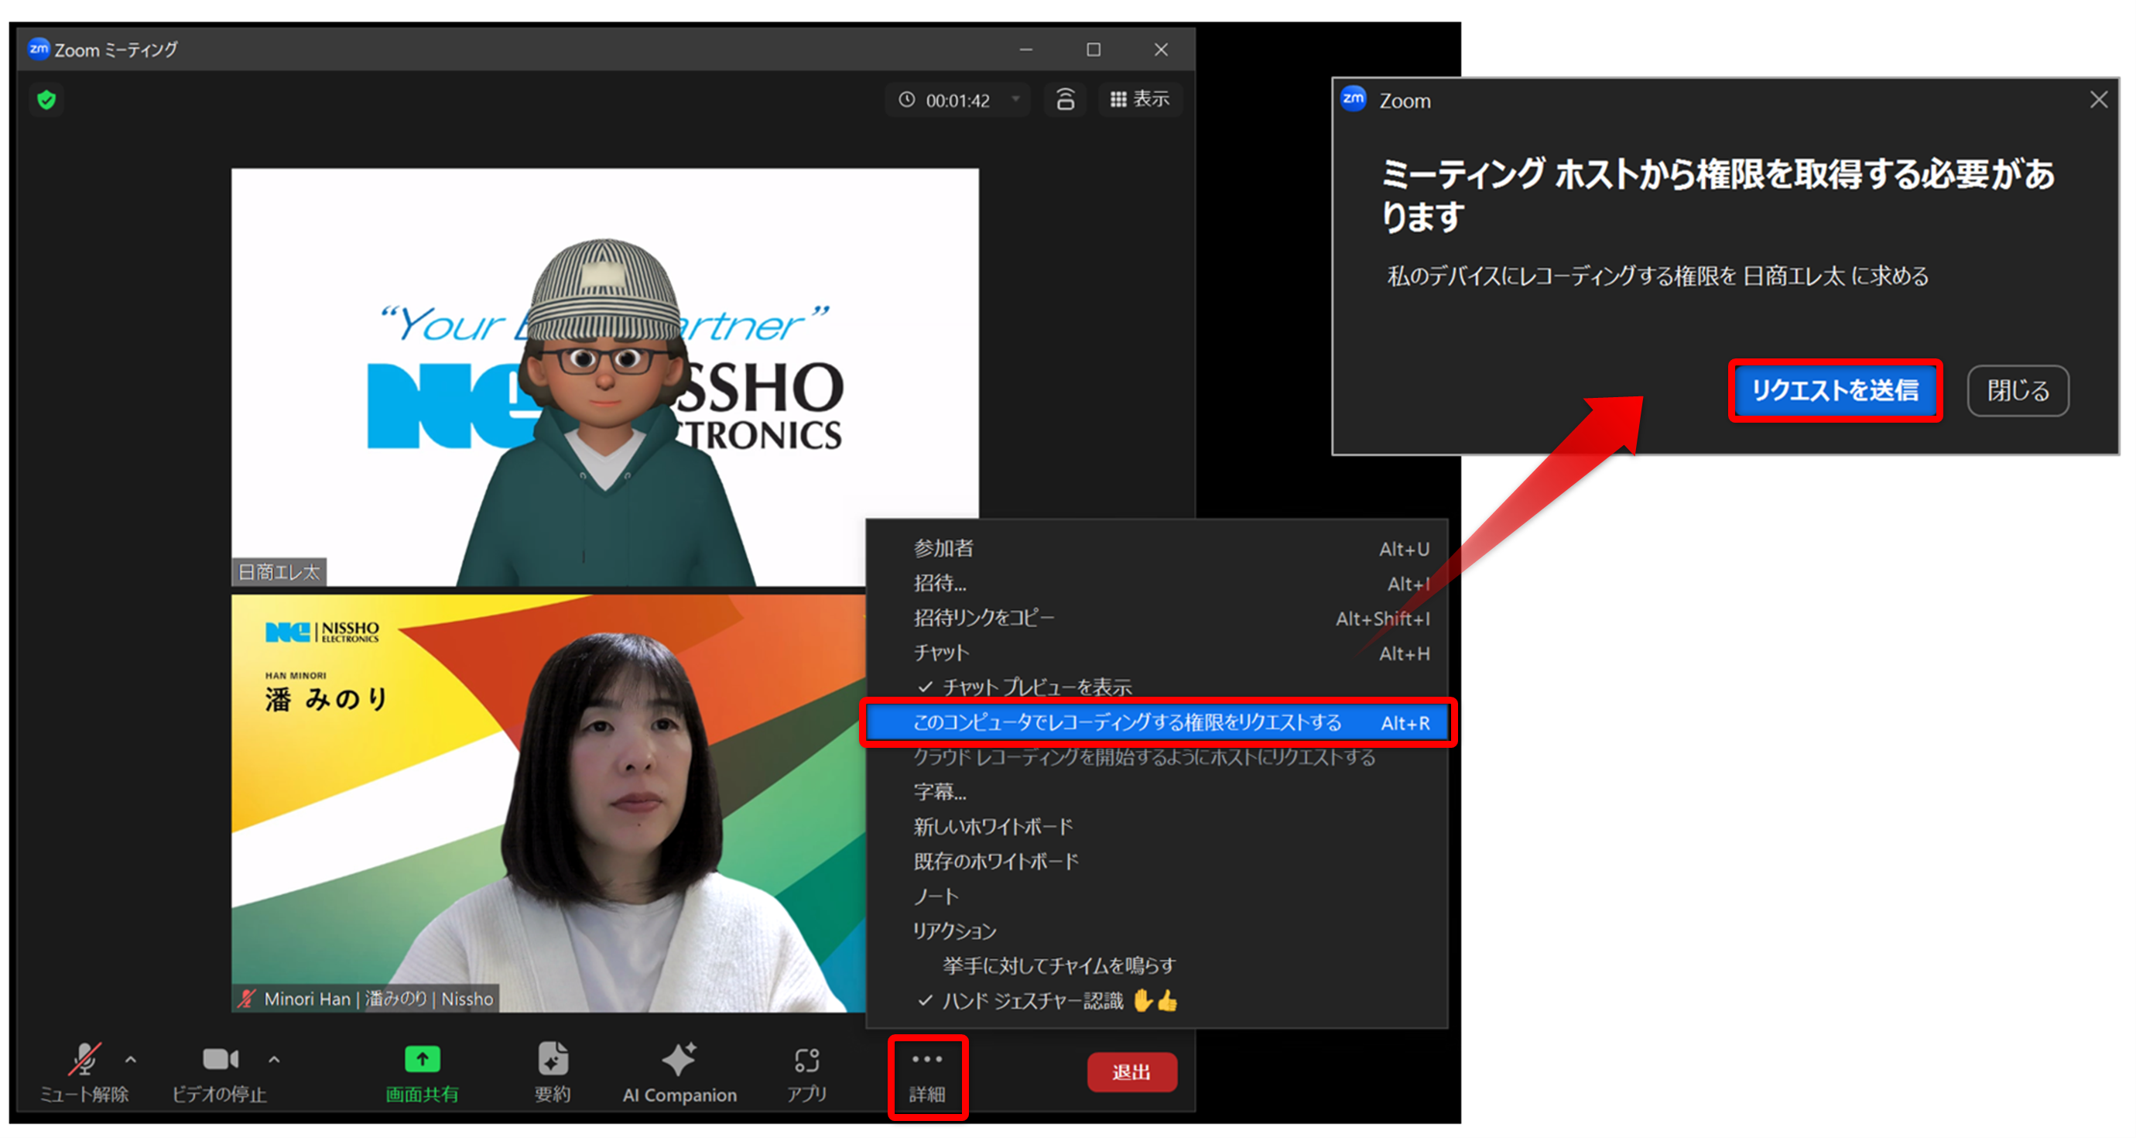
Task: Click the Zoom logo in the permission dialog
Action: (x=1354, y=99)
